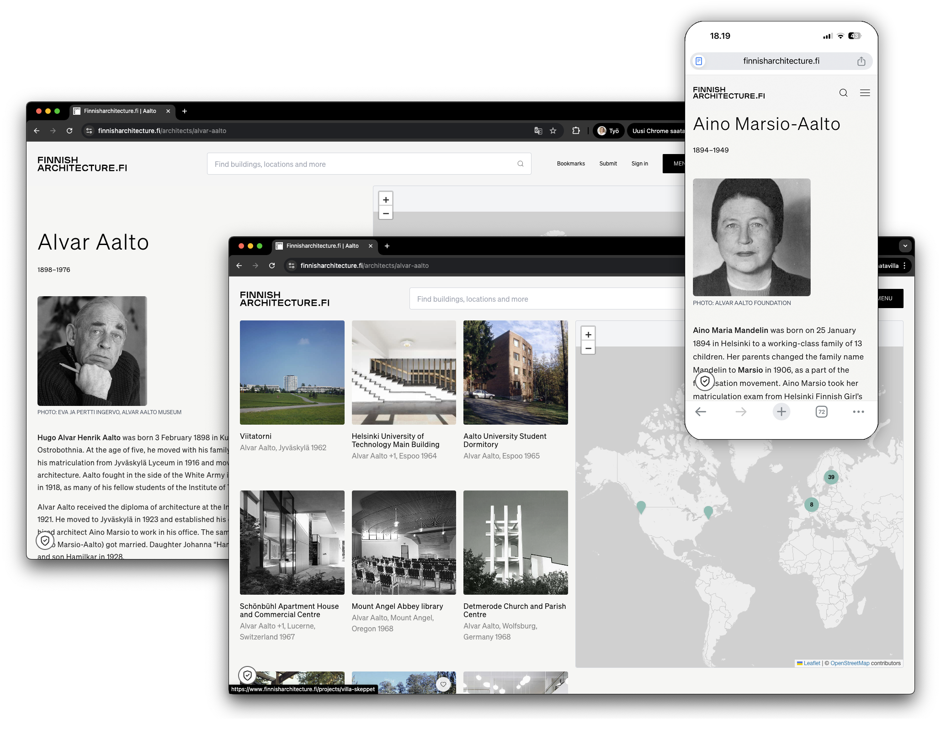This screenshot has width=941, height=730.
Task: Click the shield privacy badge on front window
Action: click(247, 675)
